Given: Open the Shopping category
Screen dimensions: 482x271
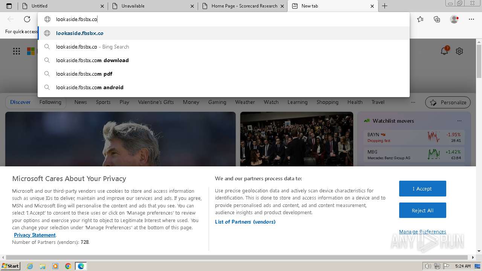Looking at the screenshot, I should tap(328, 102).
